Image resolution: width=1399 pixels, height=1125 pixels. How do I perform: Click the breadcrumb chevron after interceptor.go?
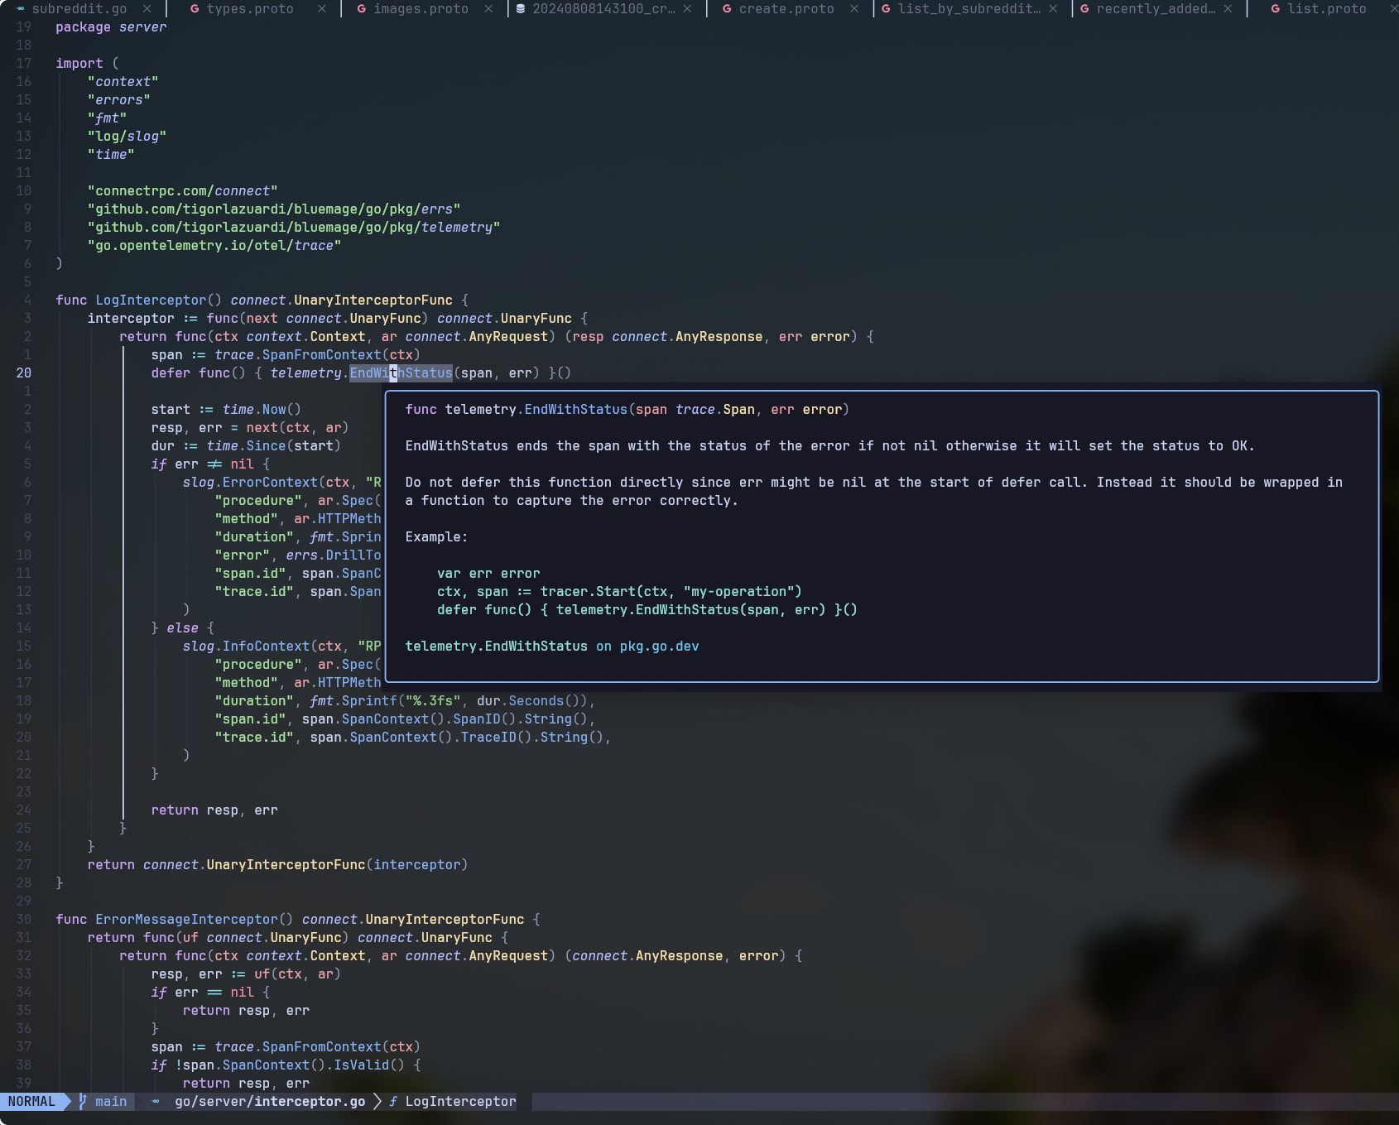pos(377,1101)
